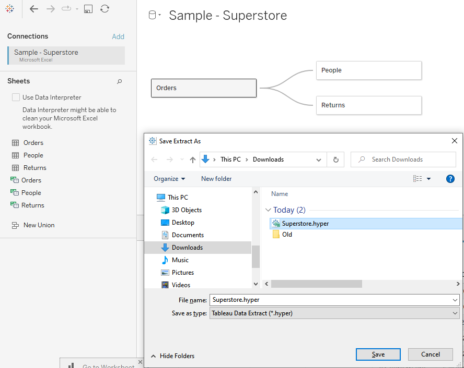Viewport: 464px width, 368px height.
Task: Select the People named range with green icon
Action: 26,193
